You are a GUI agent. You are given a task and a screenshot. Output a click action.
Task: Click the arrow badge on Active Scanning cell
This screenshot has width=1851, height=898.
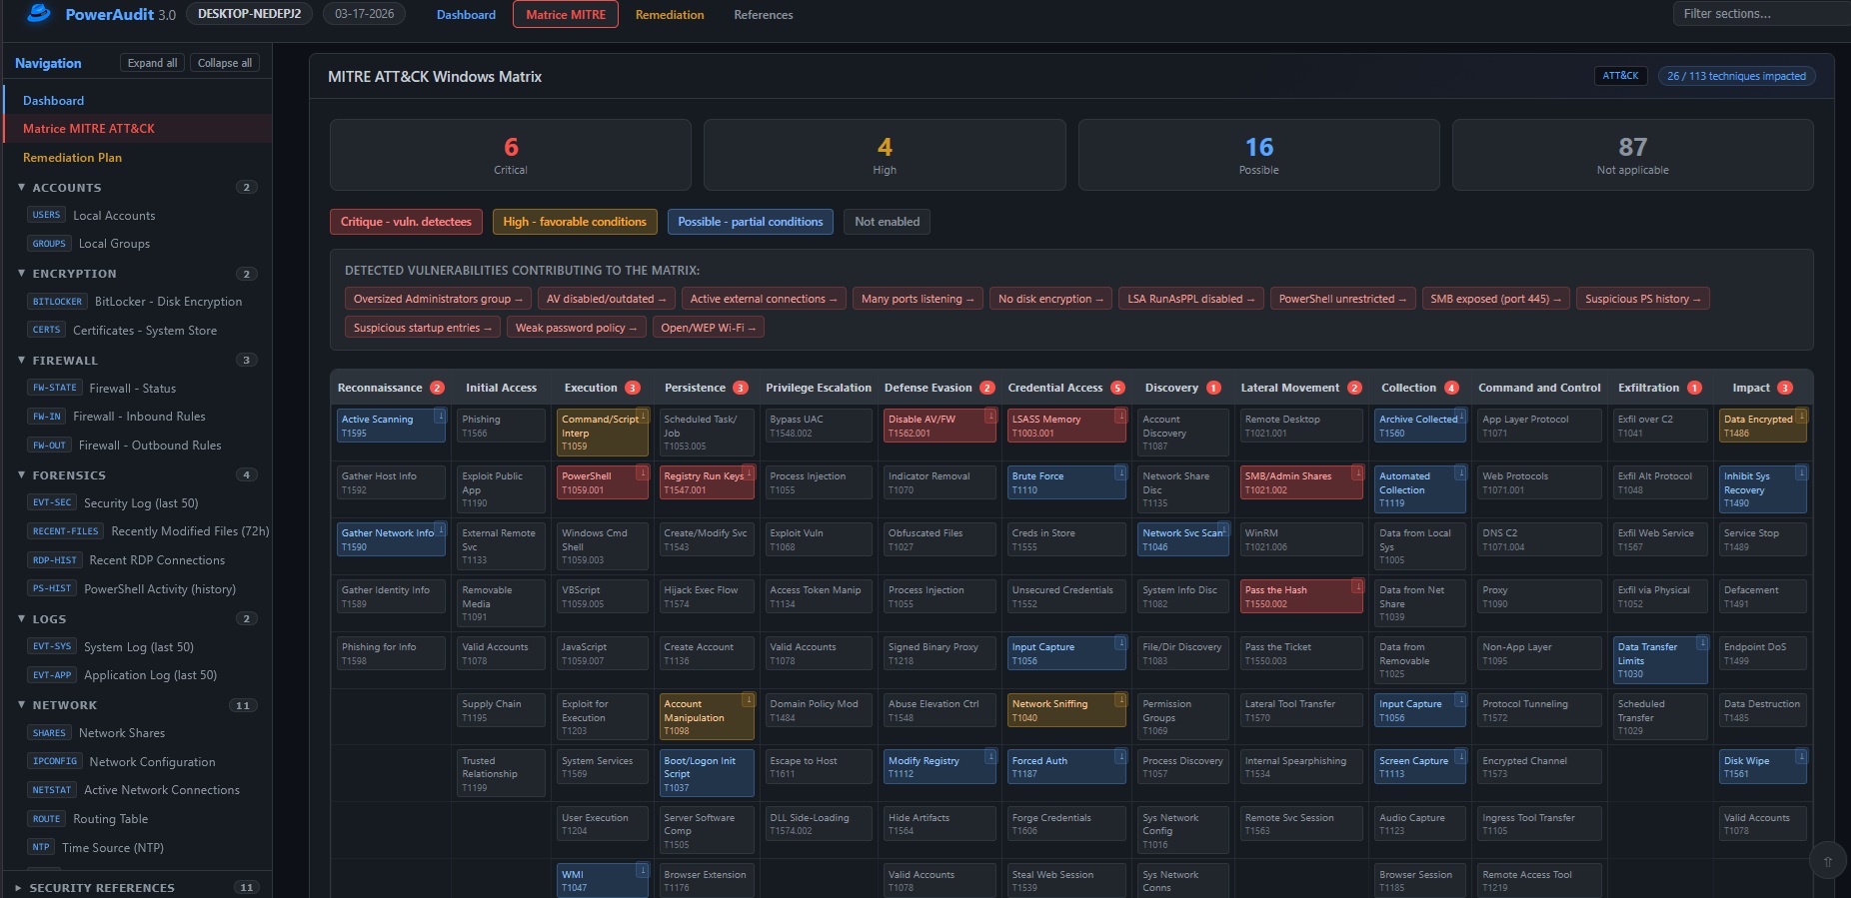440,416
